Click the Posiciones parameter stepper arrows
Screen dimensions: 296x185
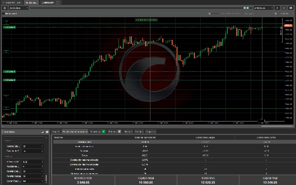pos(42,167)
